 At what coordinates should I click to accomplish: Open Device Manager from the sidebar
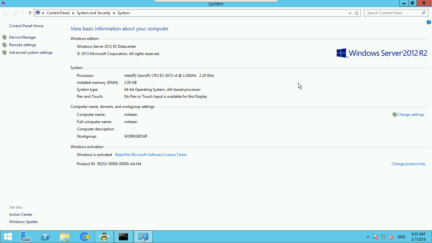22,37
